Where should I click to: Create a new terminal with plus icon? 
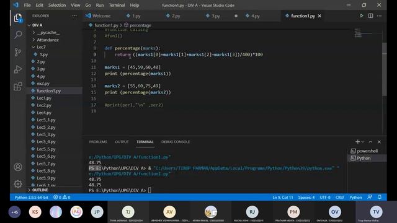click(x=357, y=142)
